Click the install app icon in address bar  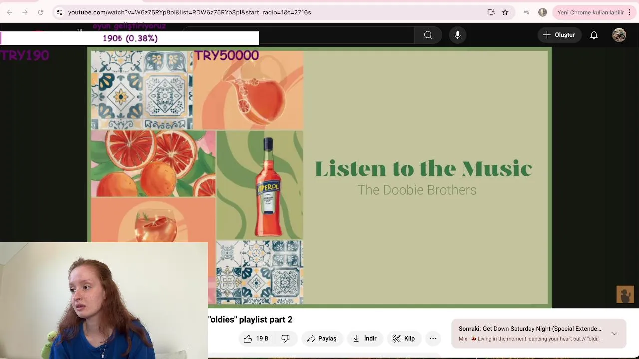pyautogui.click(x=491, y=12)
